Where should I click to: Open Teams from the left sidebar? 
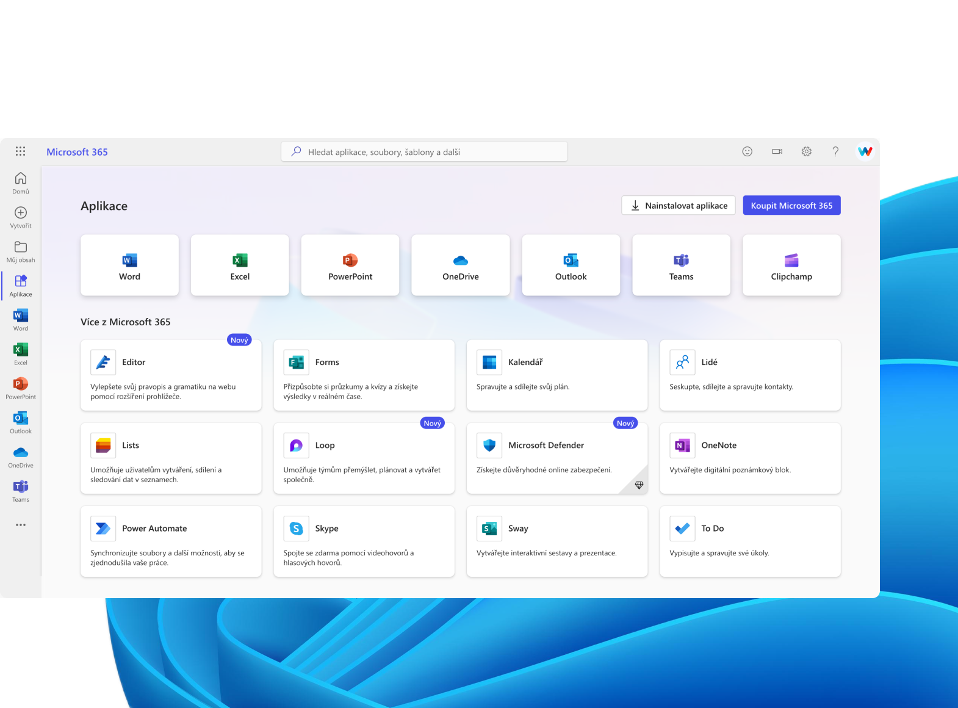click(x=21, y=491)
